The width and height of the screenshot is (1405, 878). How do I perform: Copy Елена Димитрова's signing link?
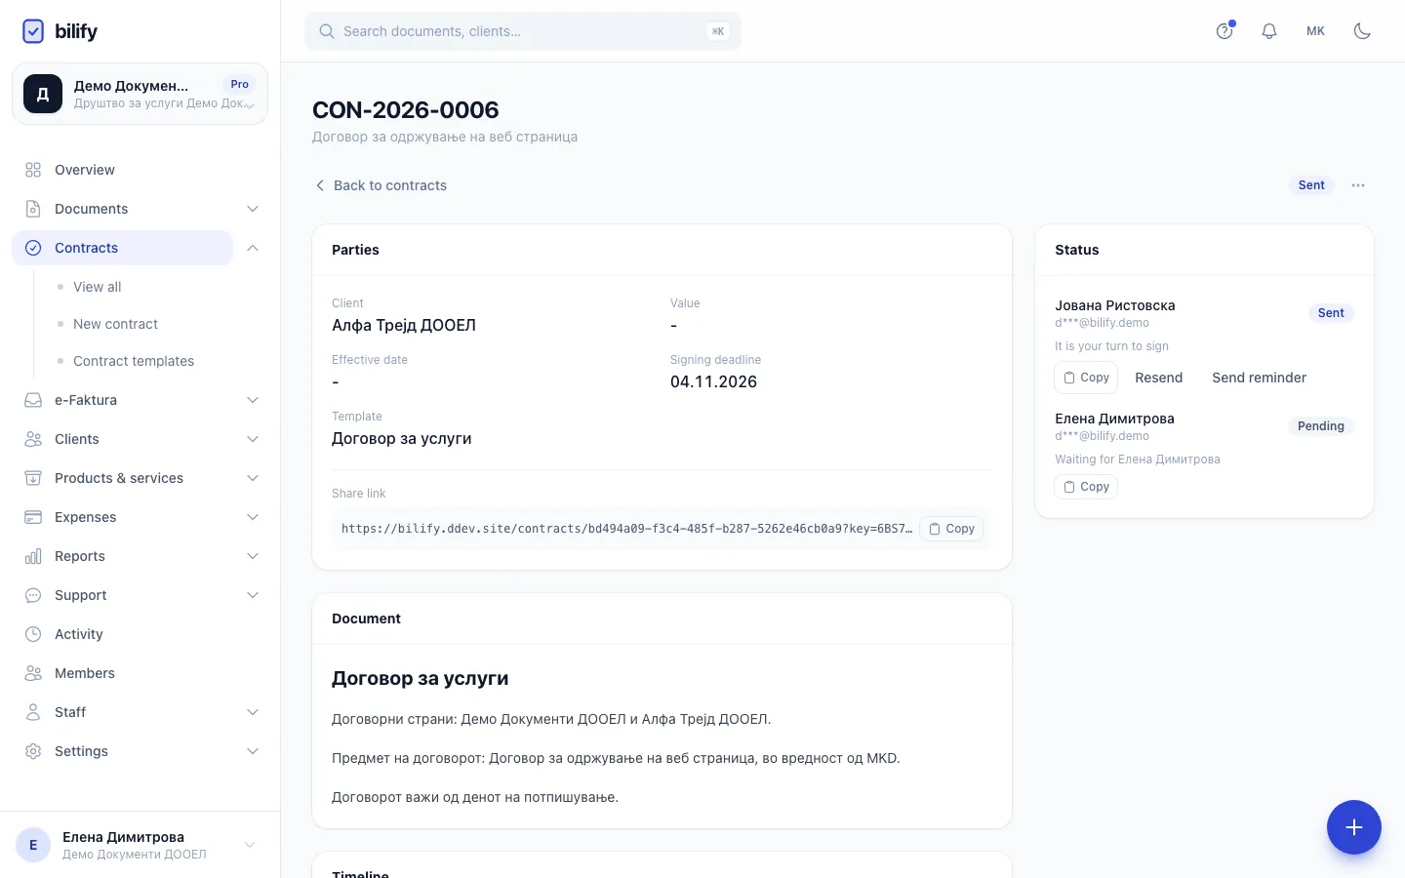click(1086, 487)
